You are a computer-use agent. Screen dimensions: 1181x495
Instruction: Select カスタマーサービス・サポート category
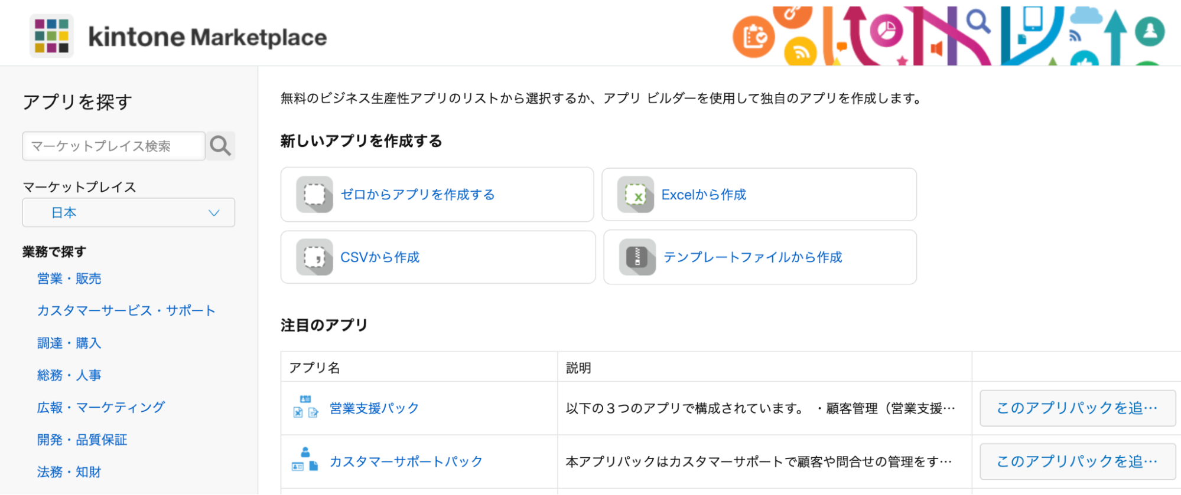[126, 311]
